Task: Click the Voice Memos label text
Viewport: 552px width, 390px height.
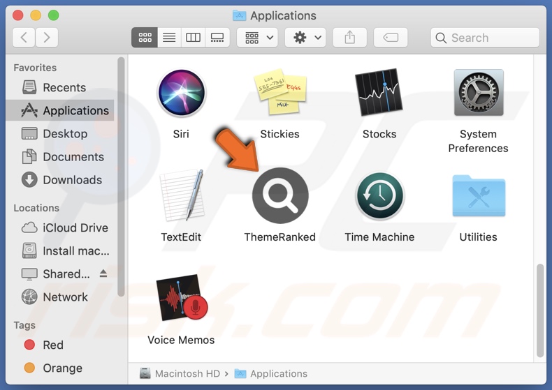Action: pos(181,340)
